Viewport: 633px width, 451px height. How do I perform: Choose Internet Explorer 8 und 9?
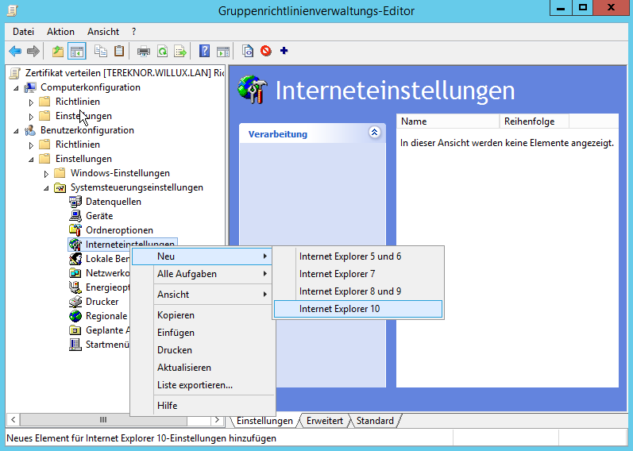[x=358, y=291]
